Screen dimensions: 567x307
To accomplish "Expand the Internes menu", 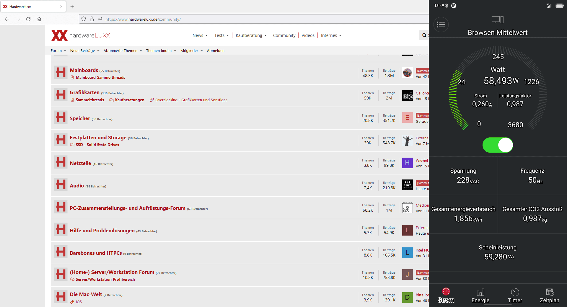I will (331, 35).
